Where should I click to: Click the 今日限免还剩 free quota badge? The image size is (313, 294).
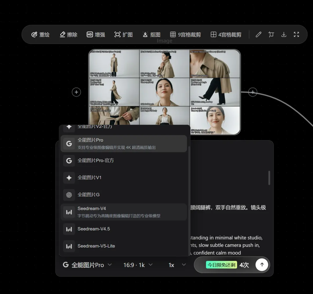click(221, 265)
